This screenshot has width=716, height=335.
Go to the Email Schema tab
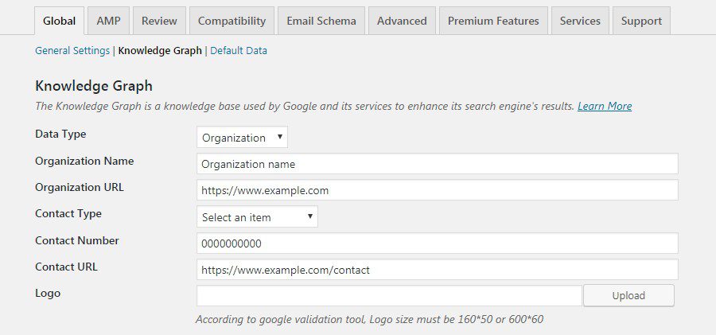(x=321, y=21)
